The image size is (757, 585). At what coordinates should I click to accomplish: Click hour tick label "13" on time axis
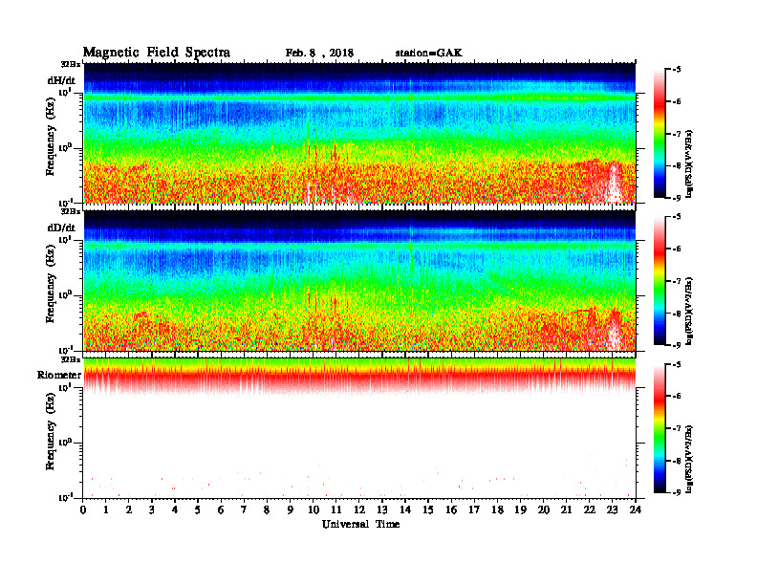coord(382,510)
